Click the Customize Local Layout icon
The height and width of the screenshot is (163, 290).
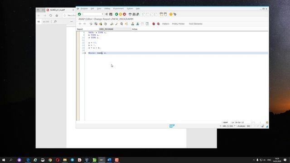coord(175,14)
